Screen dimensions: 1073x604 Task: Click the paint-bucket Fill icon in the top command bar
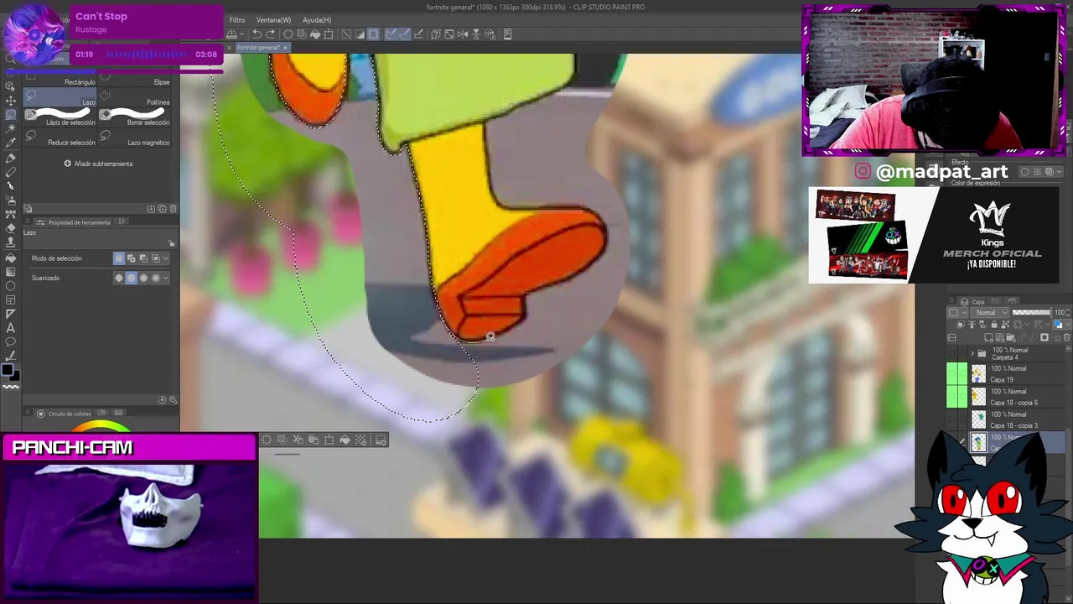[315, 34]
